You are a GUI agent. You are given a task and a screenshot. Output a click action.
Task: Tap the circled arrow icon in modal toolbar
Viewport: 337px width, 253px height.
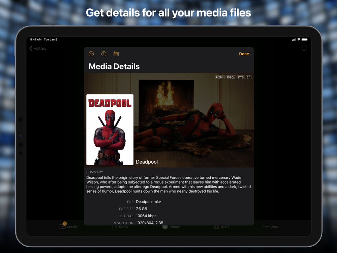click(x=91, y=54)
